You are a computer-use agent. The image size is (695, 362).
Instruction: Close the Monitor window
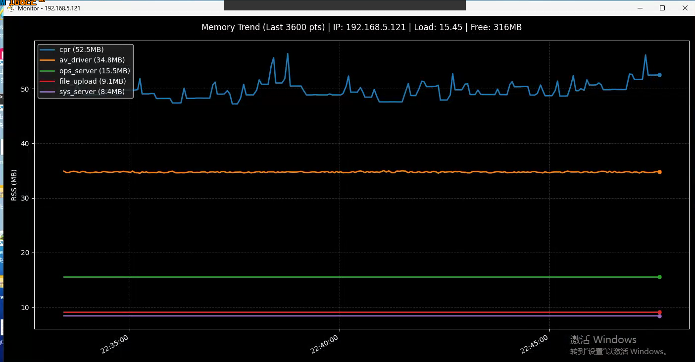685,8
